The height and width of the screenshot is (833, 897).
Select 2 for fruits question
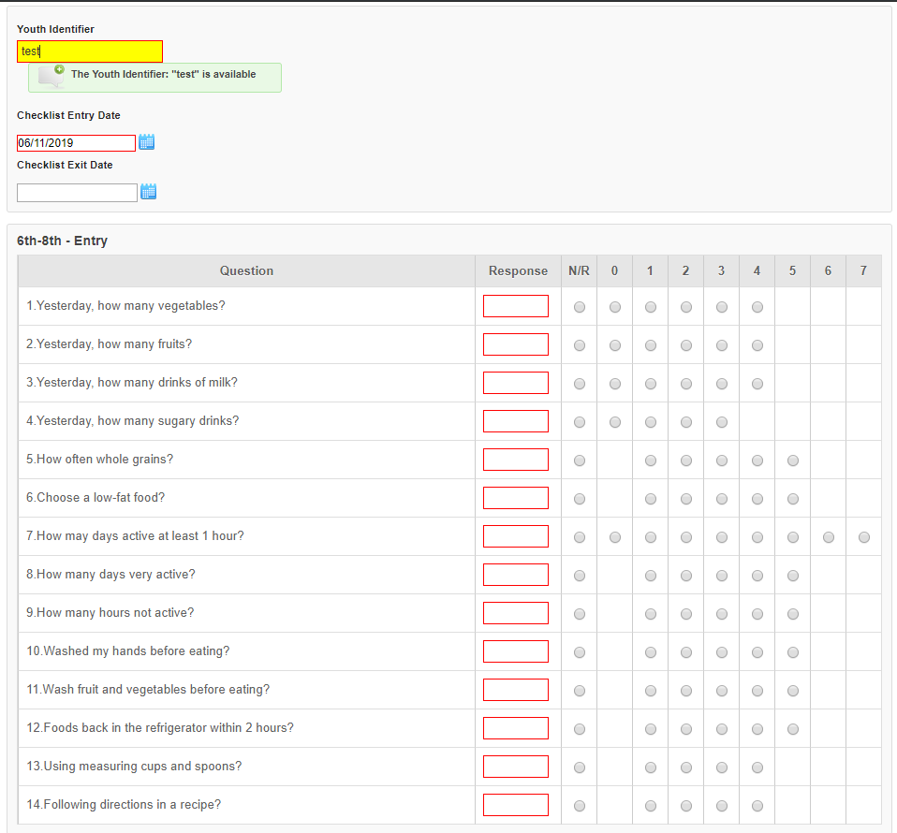coord(686,345)
